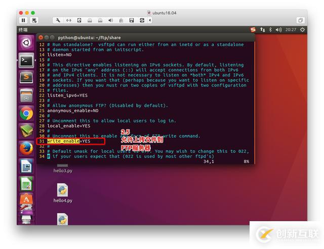This screenshot has height=249, width=324.
Task: Click the sharing sync icon in toolbar
Action: click(142, 20)
